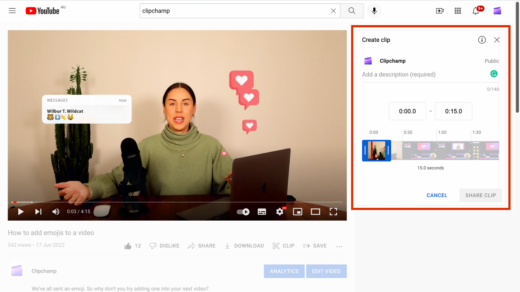
Task: Click CANCEL in the Create clip panel
Action: coord(437,195)
